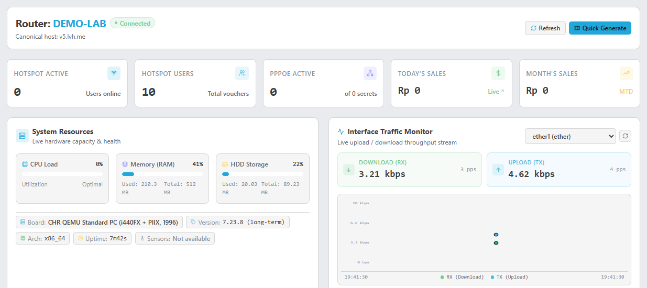Click the Hotspot Active wifi icon
Image resolution: width=647 pixels, height=288 pixels.
[x=114, y=73]
